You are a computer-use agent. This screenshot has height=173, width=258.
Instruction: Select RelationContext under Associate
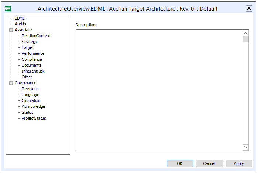pyautogui.click(x=36, y=36)
